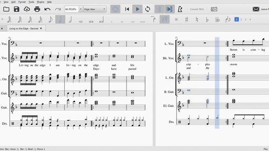The width and height of the screenshot is (269, 151).
Task: Upload score online with cloud icon
Action: tap(27, 9)
